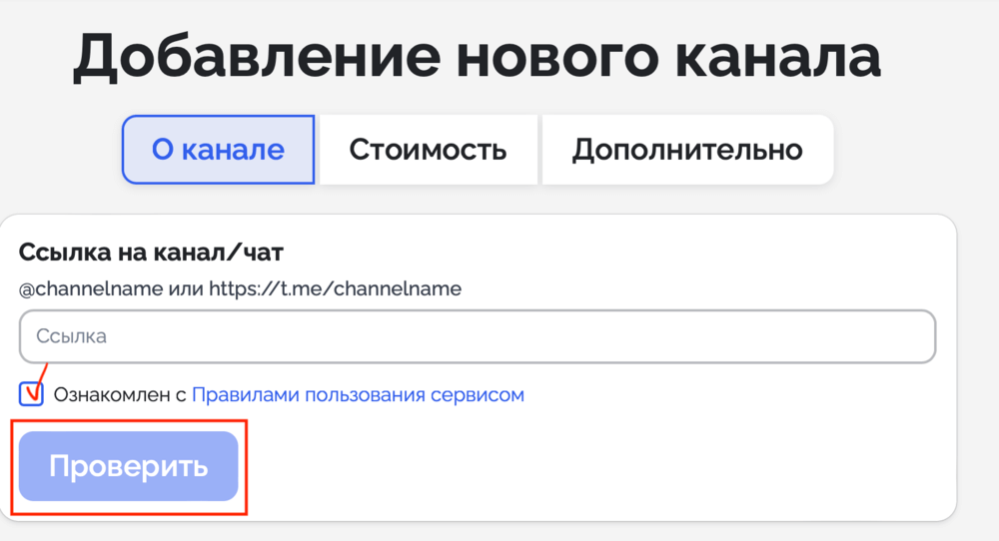Select the О канале tab
999x541 pixels.
tap(218, 150)
